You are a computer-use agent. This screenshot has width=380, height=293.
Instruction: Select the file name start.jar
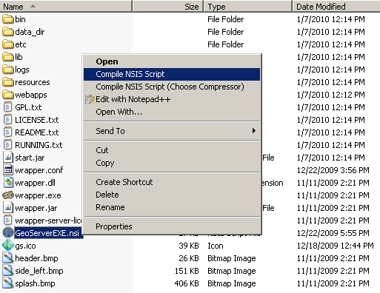30,158
